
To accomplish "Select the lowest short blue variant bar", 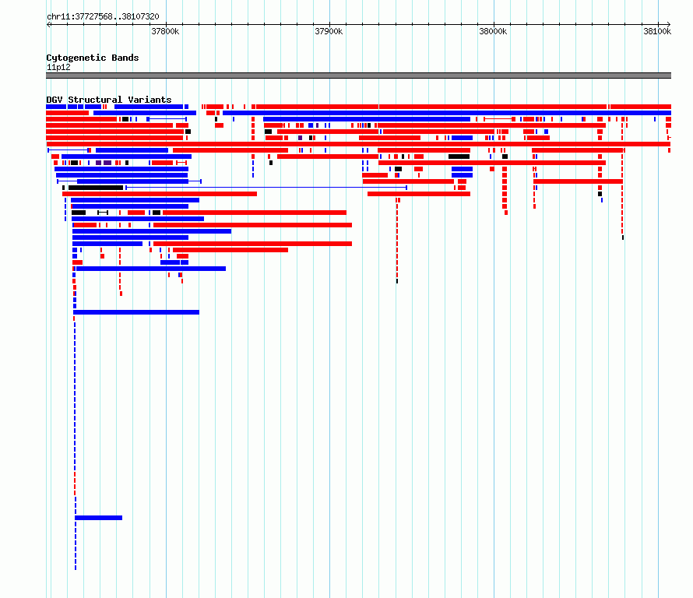I will click(x=99, y=518).
